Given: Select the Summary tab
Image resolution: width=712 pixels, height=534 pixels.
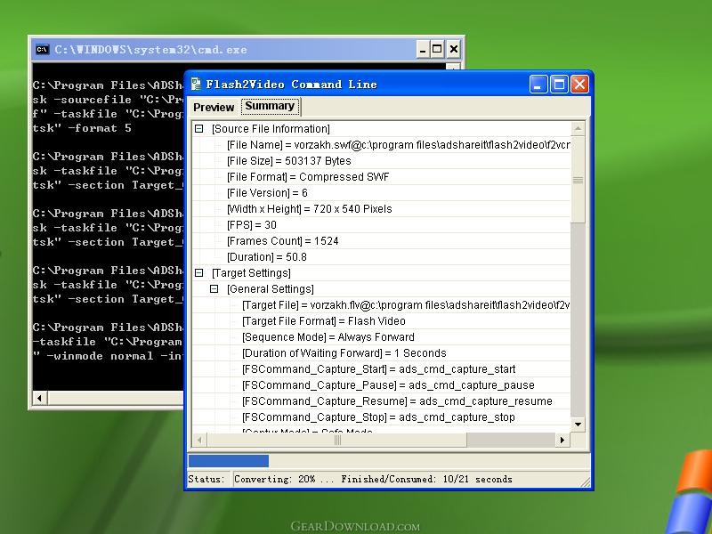Looking at the screenshot, I should [270, 106].
